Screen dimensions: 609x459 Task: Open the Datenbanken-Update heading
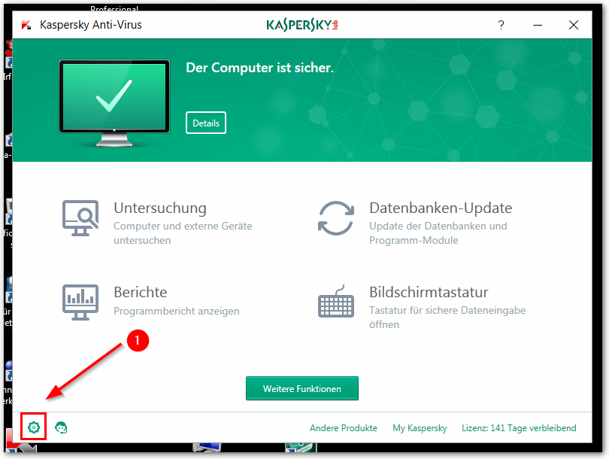tap(441, 208)
